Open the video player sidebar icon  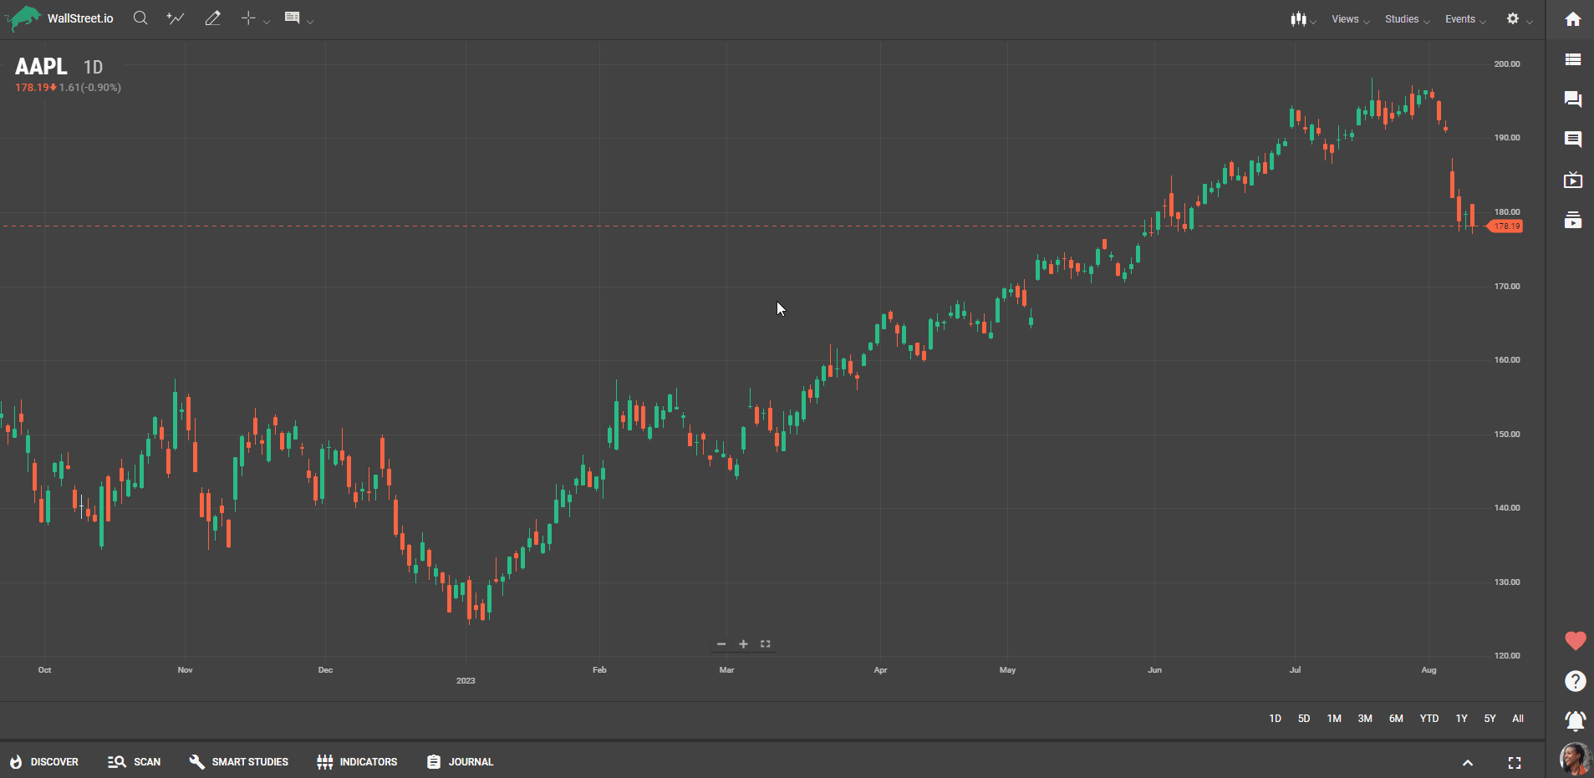click(x=1572, y=180)
